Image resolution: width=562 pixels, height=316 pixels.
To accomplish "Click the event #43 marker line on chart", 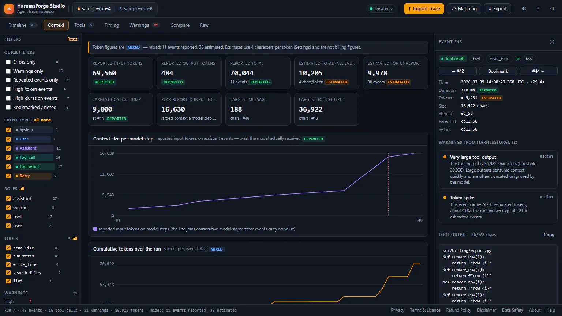I will click(388, 185).
